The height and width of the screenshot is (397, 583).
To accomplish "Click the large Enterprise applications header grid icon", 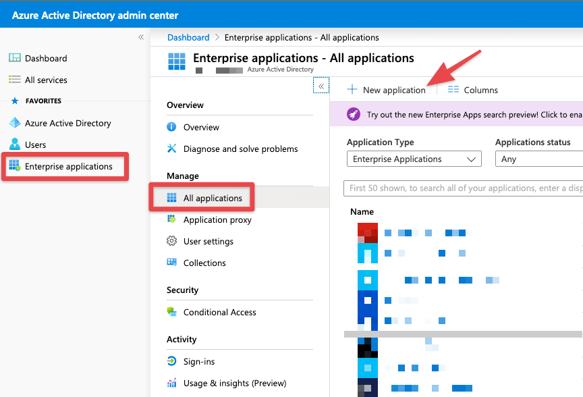I will point(177,61).
